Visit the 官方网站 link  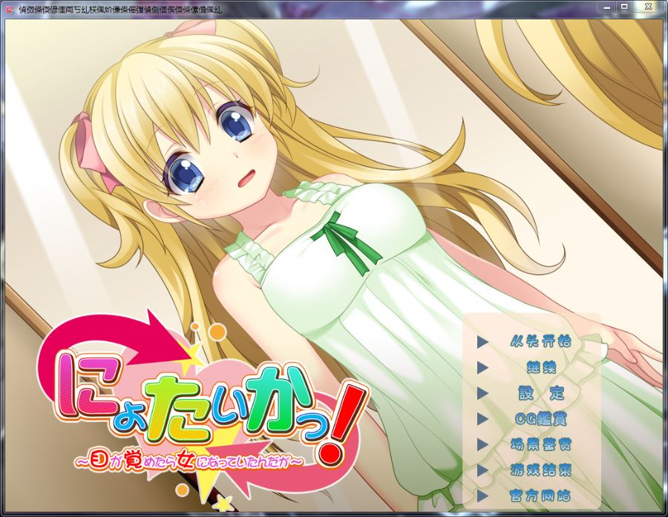pyautogui.click(x=540, y=495)
